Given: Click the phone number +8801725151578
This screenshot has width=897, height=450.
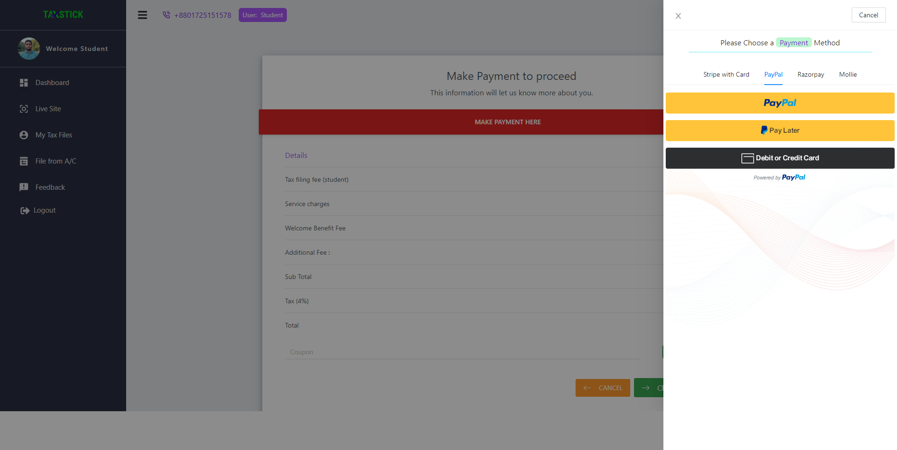Looking at the screenshot, I should 203,15.
